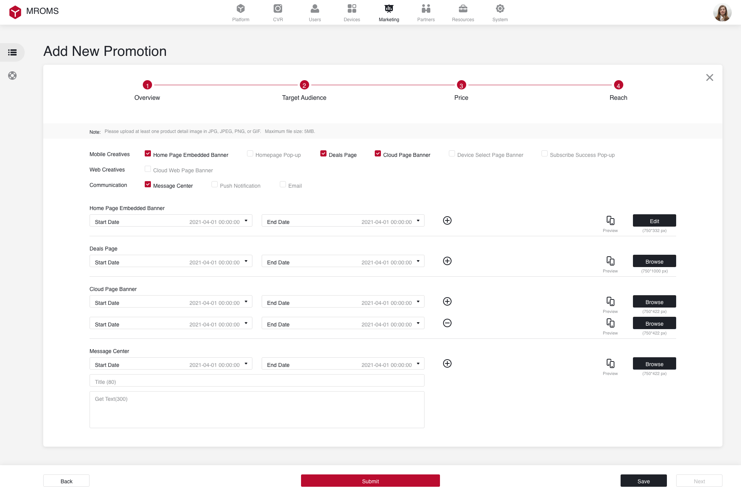Click the Submit button
Viewport: 741px width, 496px height.
[x=370, y=481]
